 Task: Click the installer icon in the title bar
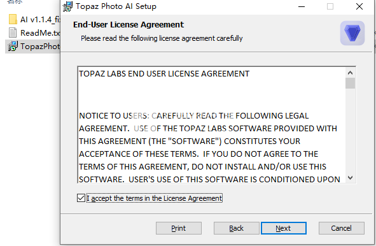tap(67, 6)
